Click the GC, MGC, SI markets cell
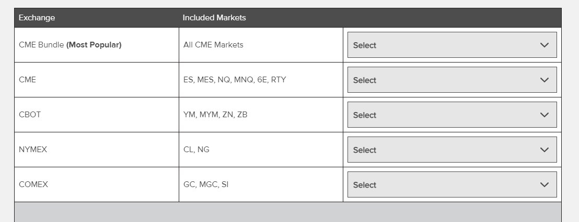 point(206,184)
